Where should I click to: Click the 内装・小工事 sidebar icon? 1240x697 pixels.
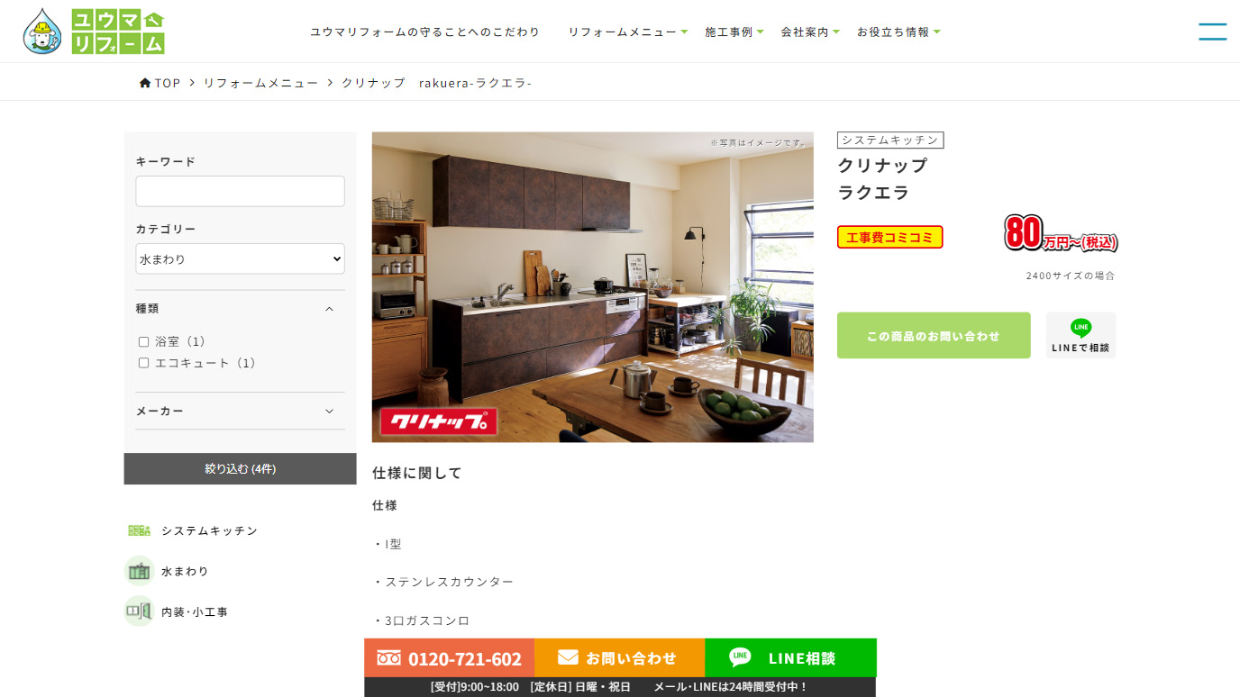(x=139, y=611)
